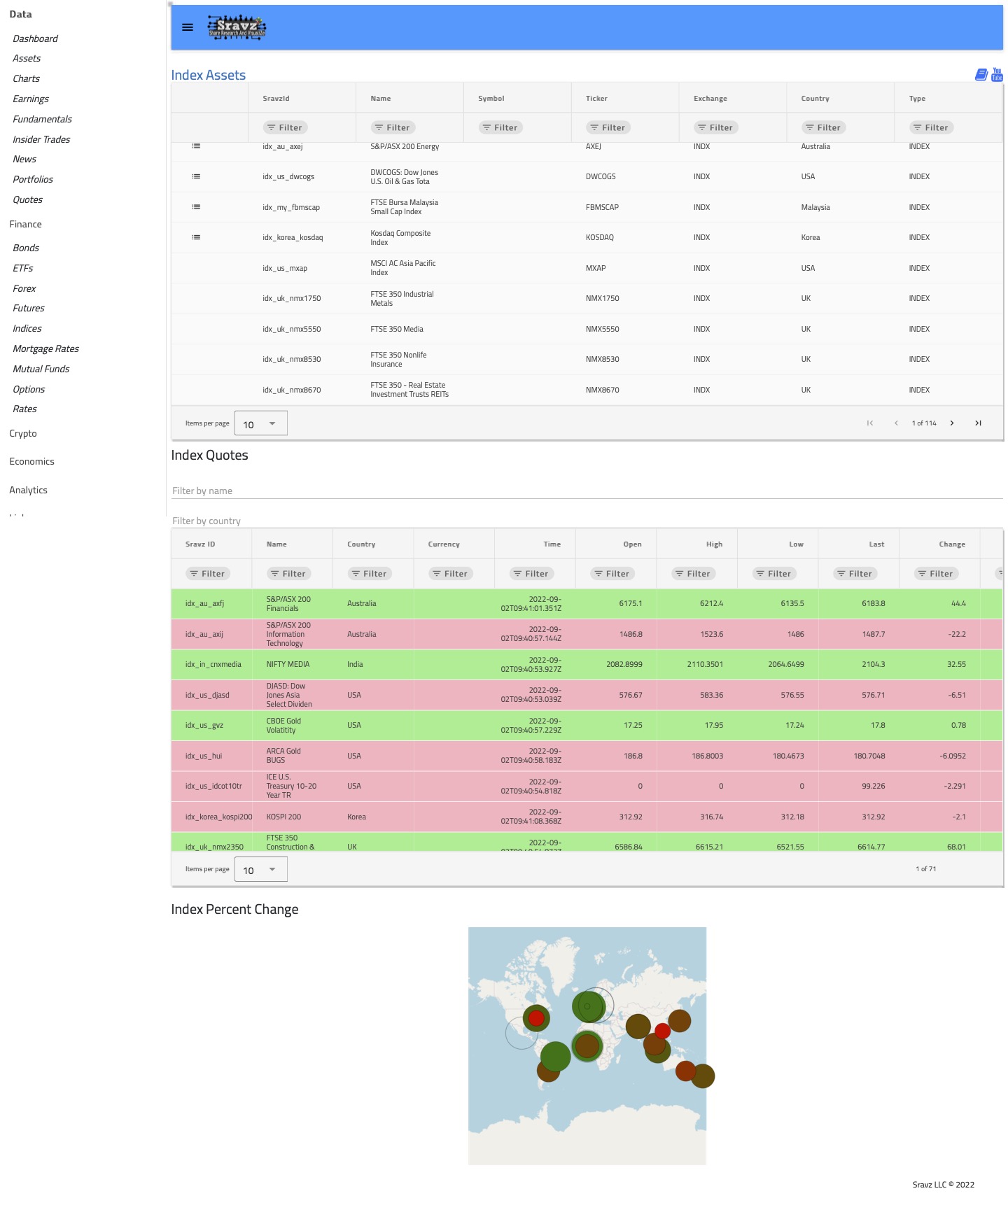Open Charts in sidebar

coord(26,78)
